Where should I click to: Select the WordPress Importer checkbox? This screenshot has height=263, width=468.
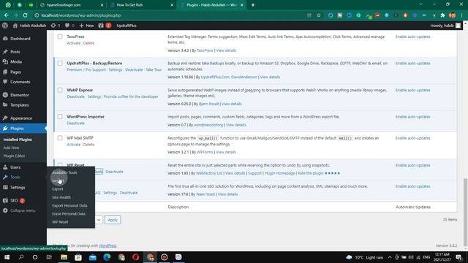pyautogui.click(x=60, y=117)
